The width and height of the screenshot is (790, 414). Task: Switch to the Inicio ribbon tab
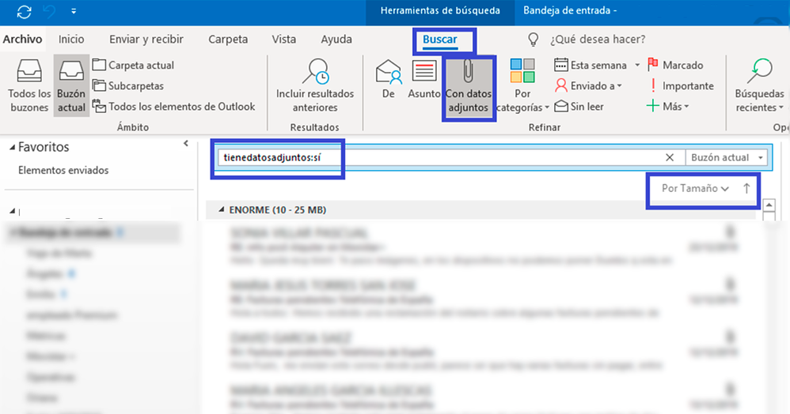71,40
